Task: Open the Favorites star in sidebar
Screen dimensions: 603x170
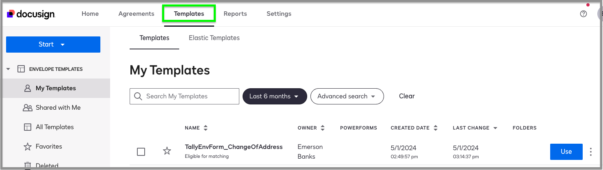Action: (28, 147)
